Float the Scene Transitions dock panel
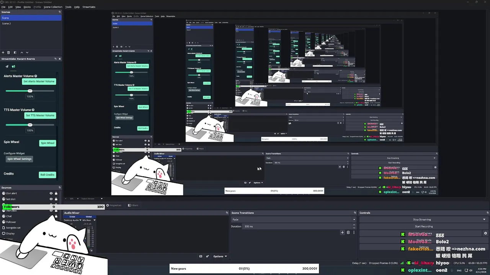The height and width of the screenshot is (275, 490). tap(355, 213)
